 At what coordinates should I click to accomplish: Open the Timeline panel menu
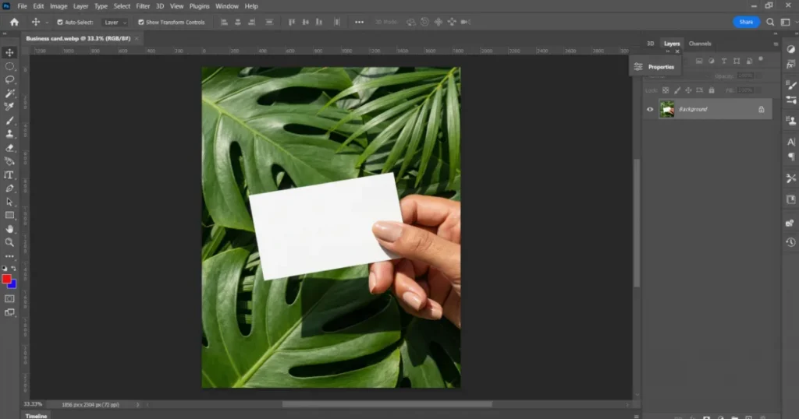[636, 416]
